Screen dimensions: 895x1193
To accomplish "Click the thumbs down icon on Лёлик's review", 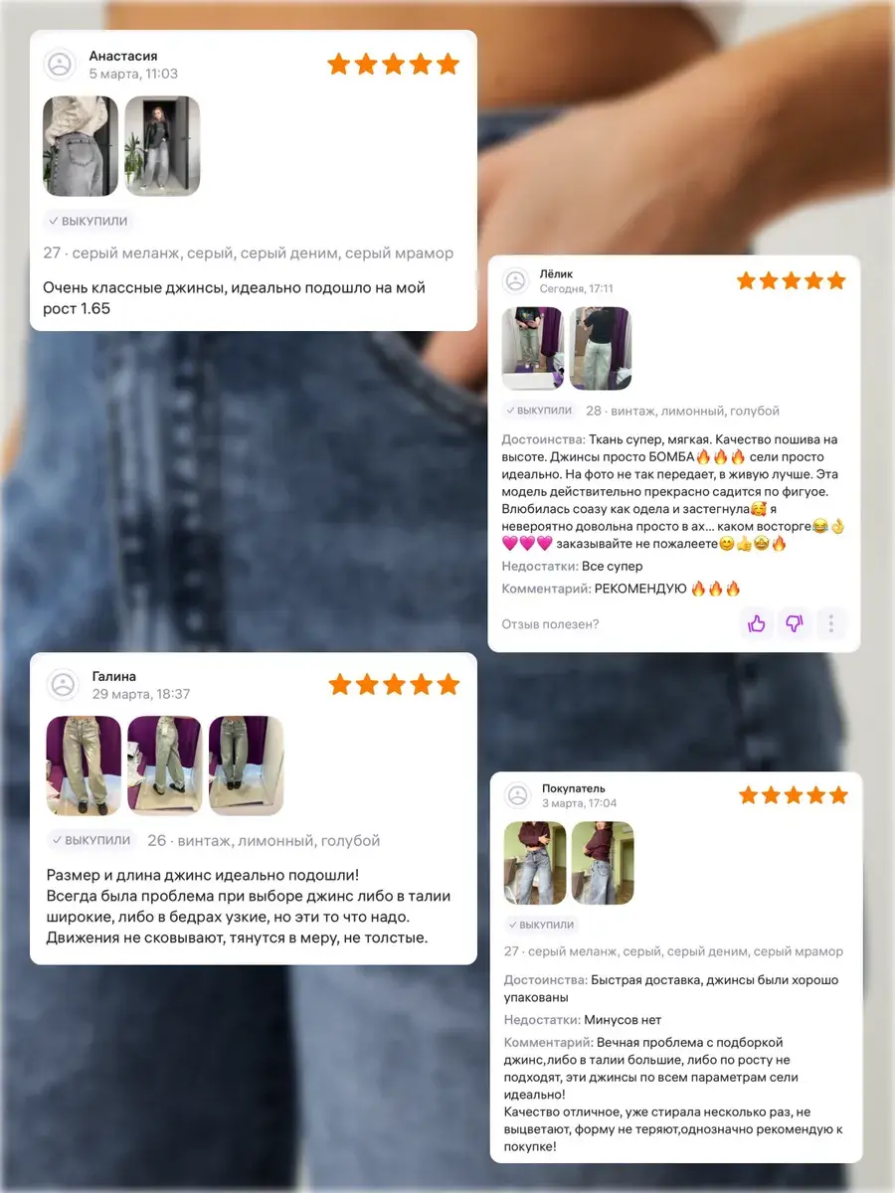I will tap(794, 624).
